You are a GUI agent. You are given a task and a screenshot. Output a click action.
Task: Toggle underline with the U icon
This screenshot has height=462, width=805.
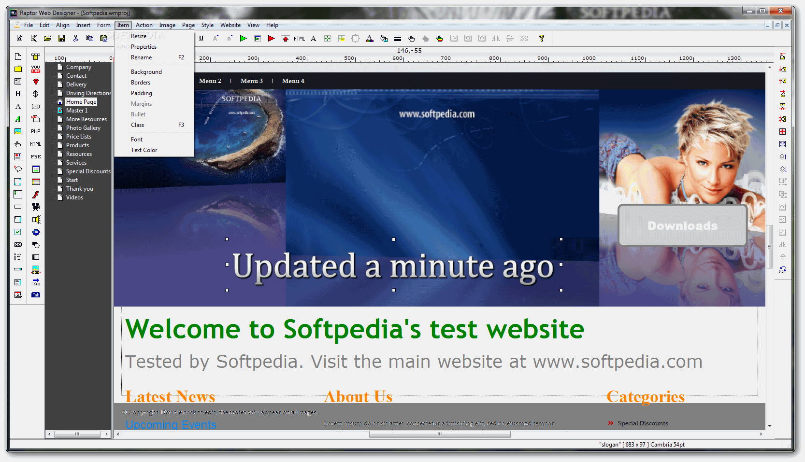201,38
